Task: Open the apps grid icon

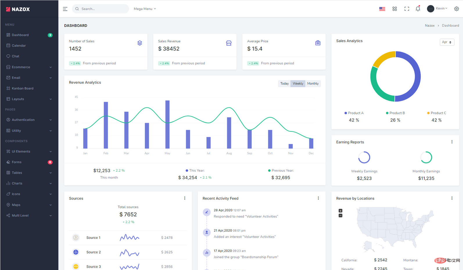Action: [394, 9]
